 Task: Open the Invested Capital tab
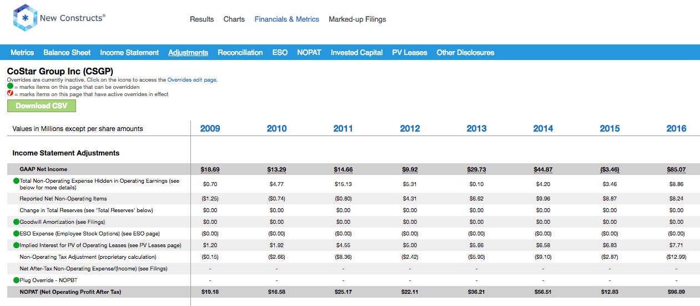tap(357, 53)
